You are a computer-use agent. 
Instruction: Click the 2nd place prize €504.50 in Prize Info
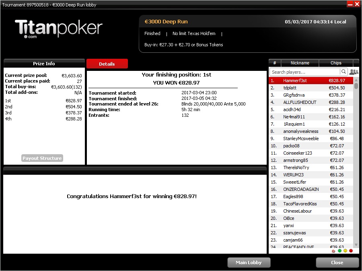point(74,107)
